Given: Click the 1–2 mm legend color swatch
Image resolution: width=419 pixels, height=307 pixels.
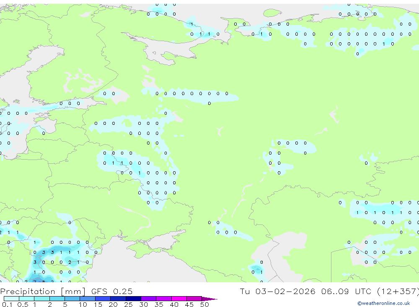Looking at the screenshot, I should tap(42, 299).
